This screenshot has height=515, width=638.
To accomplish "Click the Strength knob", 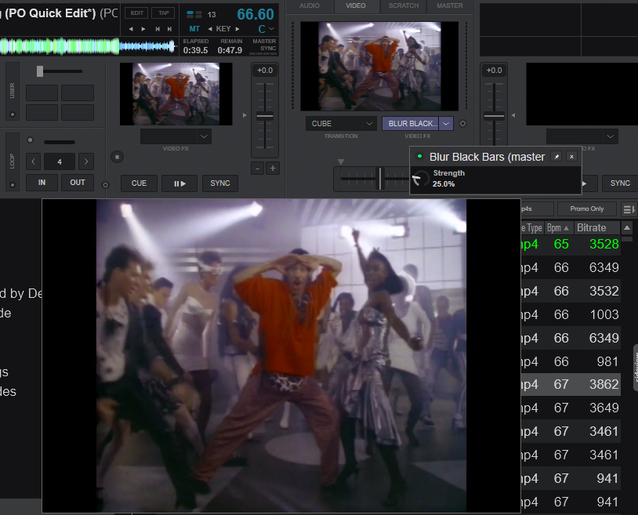I will [x=421, y=179].
